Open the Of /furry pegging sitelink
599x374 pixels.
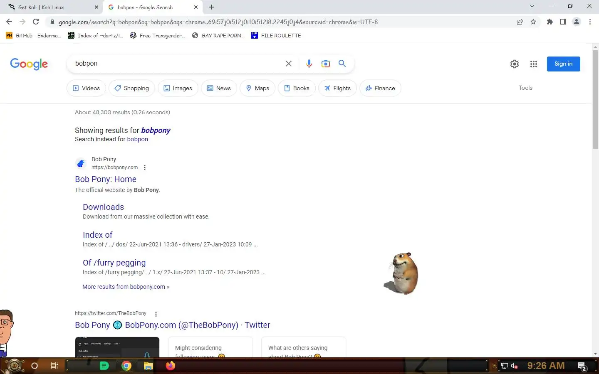114,263
